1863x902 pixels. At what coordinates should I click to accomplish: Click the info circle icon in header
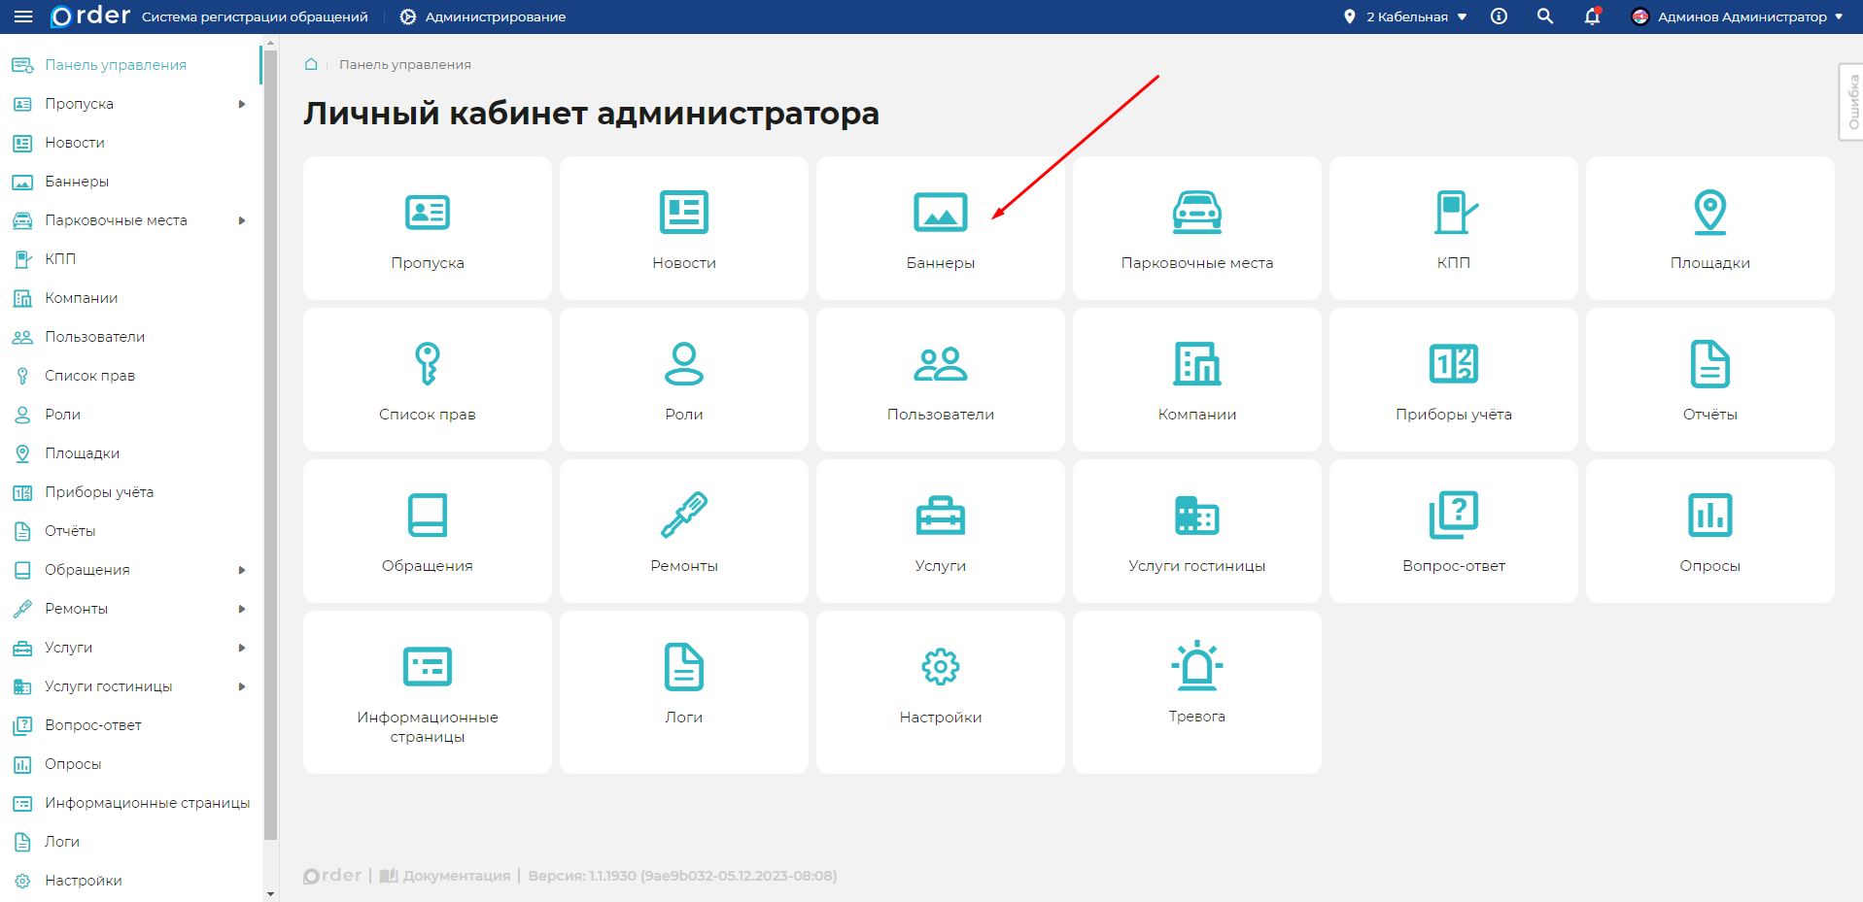[x=1499, y=17]
